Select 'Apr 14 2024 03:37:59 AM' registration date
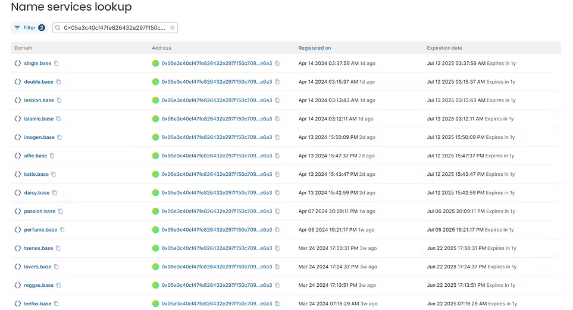Screen dimensions: 573x310 pos(328,63)
